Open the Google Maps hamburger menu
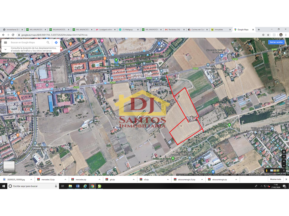The height and width of the screenshot is (216, 289). (5, 42)
